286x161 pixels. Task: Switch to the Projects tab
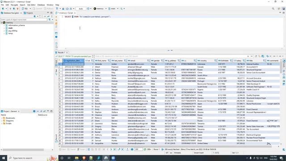[x=28, y=13]
